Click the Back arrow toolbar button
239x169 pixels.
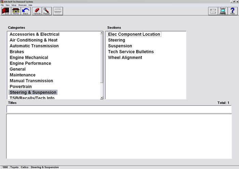[x=26, y=11]
